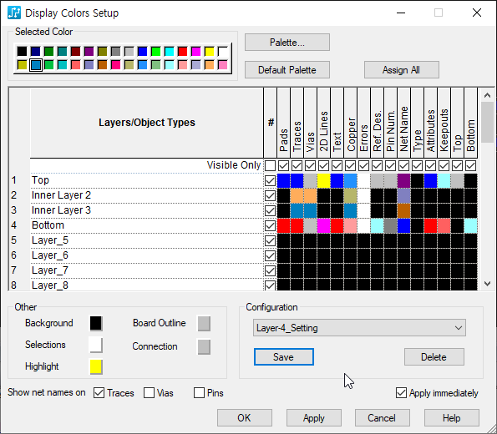Toggle visibility of Layer_6
Viewport: 497px width, 434px height.
pos(270,255)
